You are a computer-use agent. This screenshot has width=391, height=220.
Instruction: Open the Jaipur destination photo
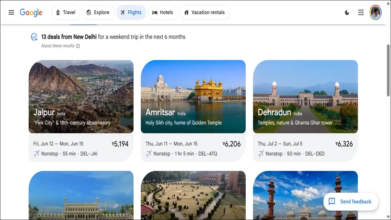[x=81, y=96]
